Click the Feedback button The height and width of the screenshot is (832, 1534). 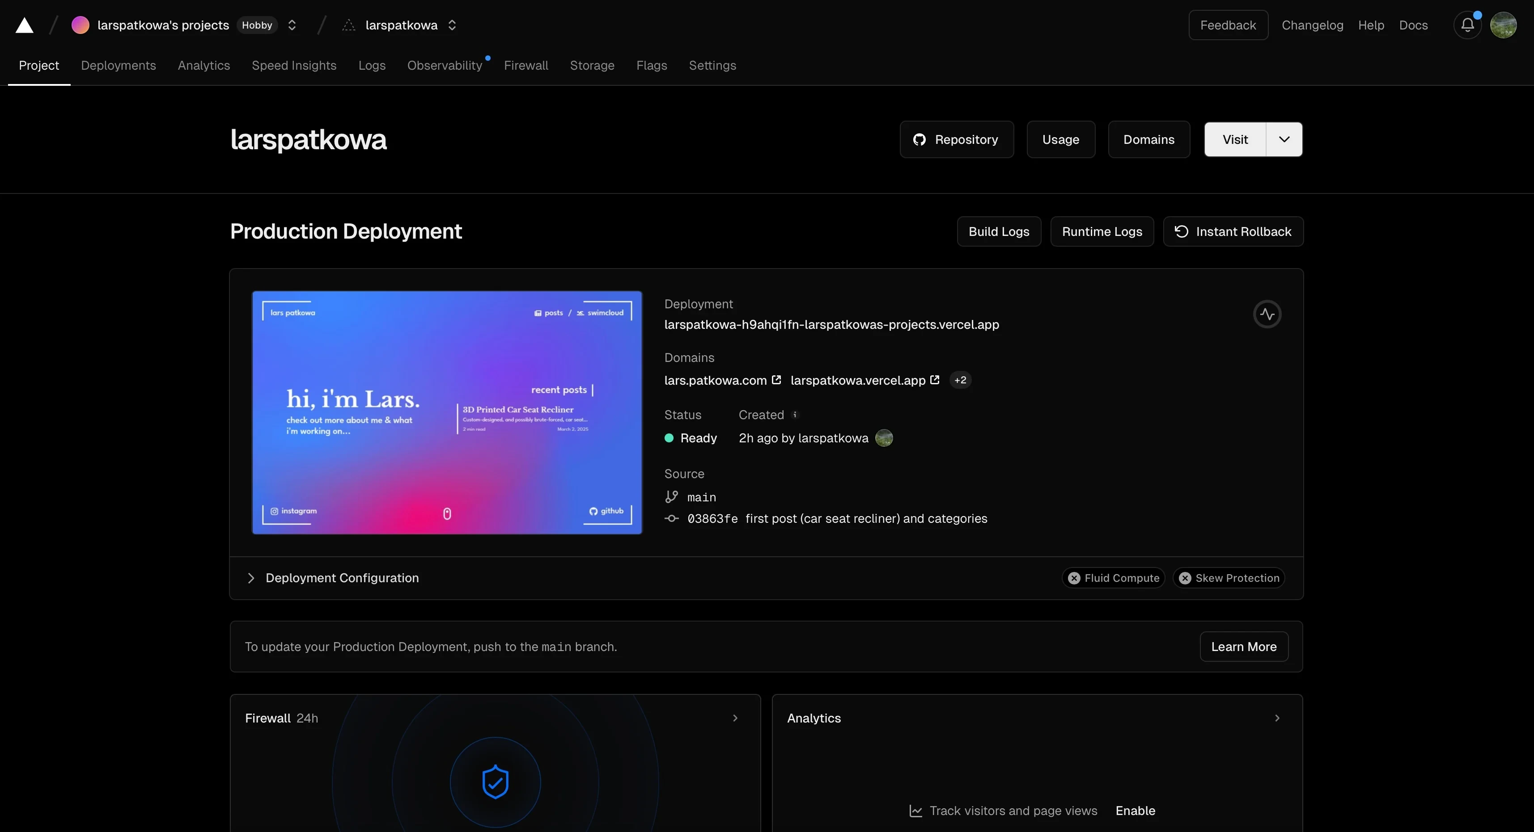coord(1228,25)
